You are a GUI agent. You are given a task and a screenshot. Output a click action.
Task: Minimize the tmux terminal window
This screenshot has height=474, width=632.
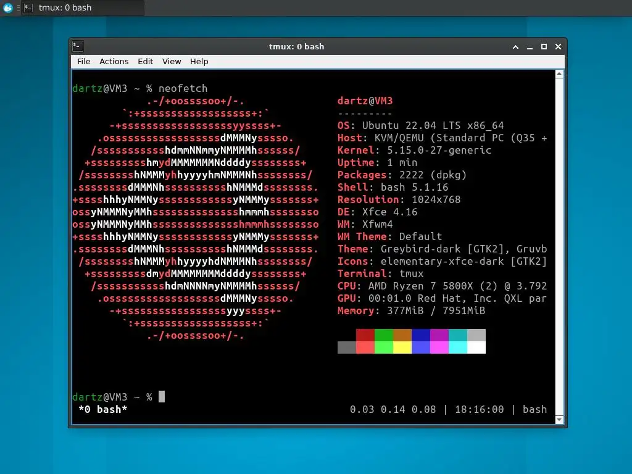(x=530, y=47)
